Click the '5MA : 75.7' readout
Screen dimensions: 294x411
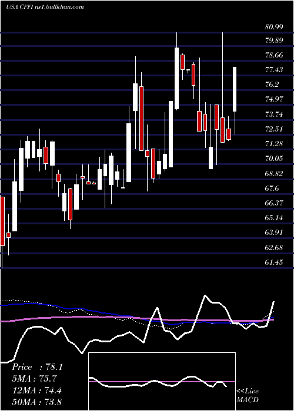[34, 379]
